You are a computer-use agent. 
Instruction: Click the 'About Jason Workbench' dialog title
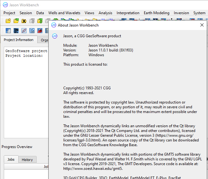coord(78,25)
